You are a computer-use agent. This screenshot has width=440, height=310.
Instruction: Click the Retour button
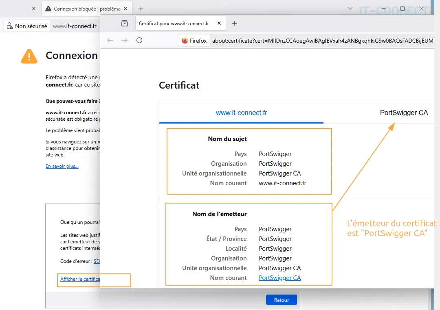pos(281,300)
